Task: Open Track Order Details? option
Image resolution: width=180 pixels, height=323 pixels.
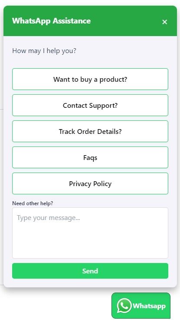Action: (90, 131)
